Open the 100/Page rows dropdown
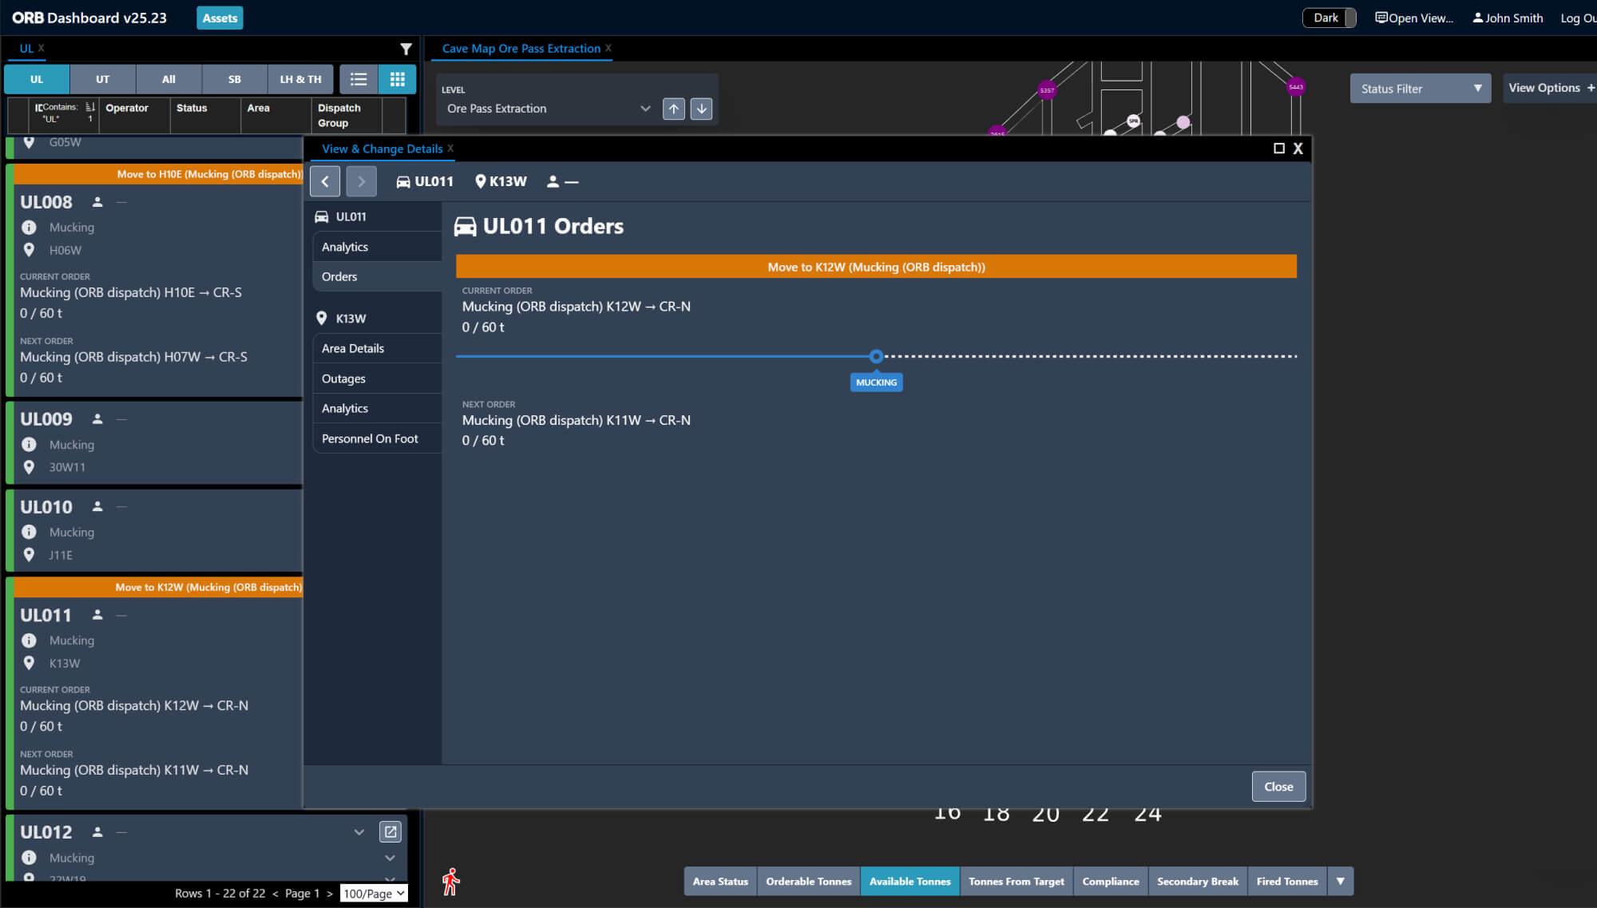1597x908 pixels. pos(374,894)
